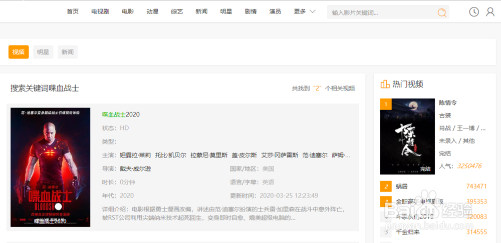This screenshot has height=243, width=501.
Task: Open viewing history clock icon
Action: [474, 12]
